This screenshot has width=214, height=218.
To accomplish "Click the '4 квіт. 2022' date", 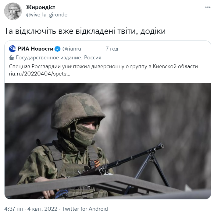I will click(42, 209).
